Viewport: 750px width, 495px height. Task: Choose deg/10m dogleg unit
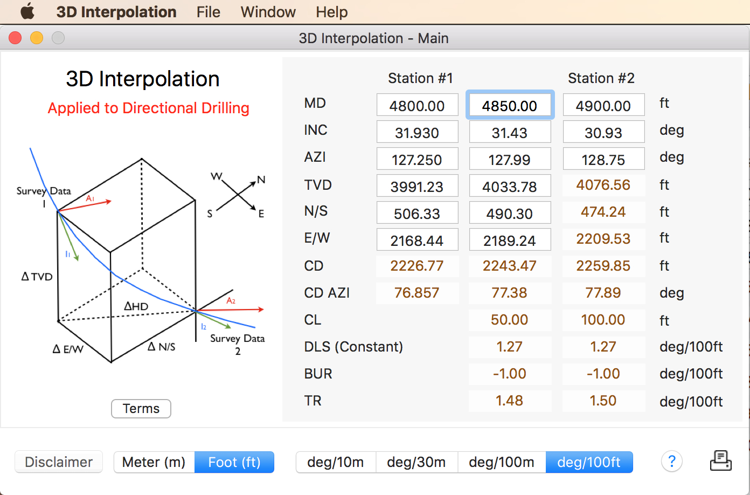335,462
